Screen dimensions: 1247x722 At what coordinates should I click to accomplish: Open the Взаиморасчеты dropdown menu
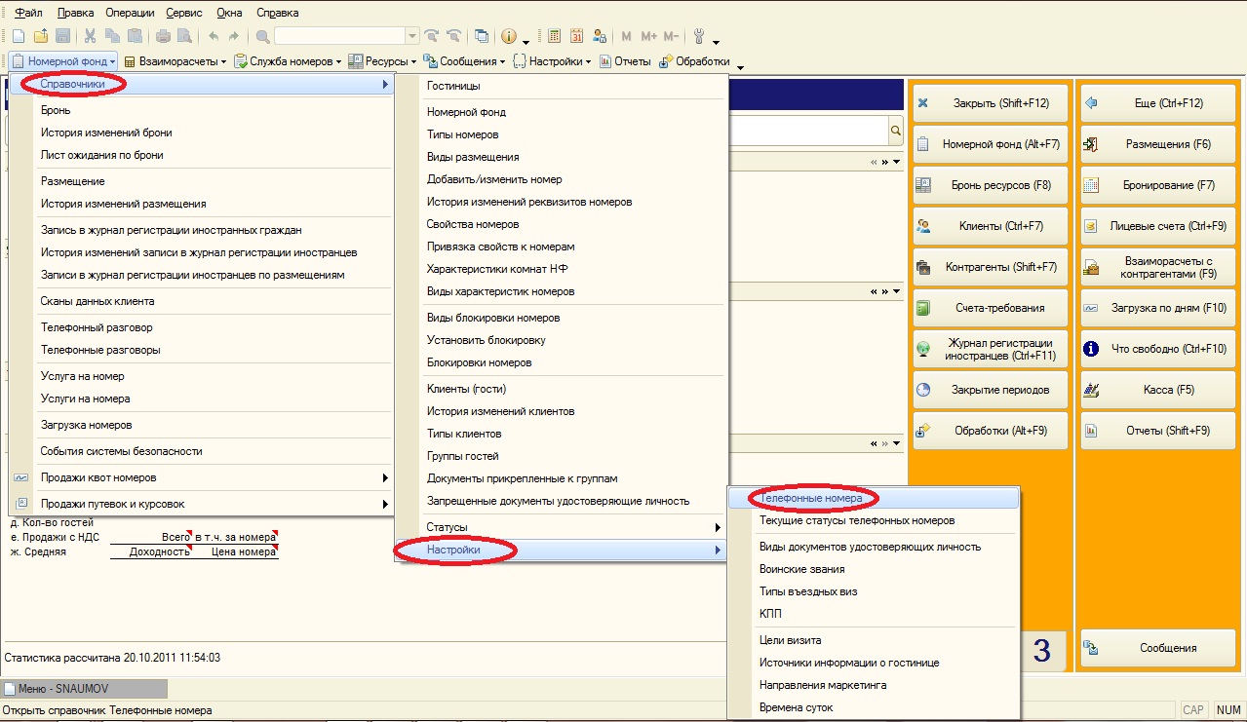pos(175,61)
